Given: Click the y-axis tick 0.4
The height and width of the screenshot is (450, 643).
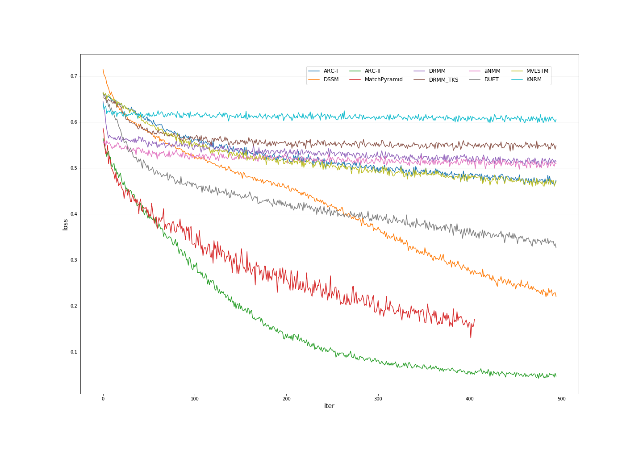Looking at the screenshot, I should click(74, 214).
